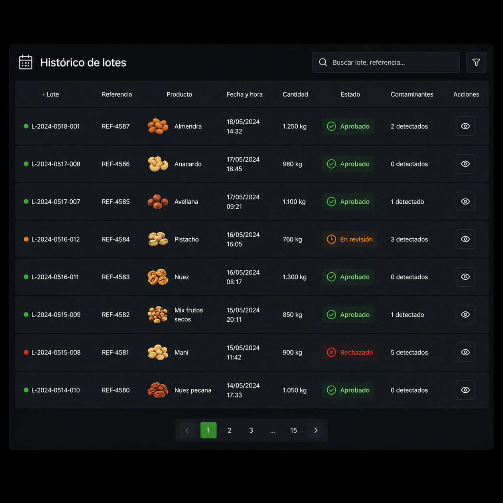This screenshot has height=503, width=503.
Task: Click the Mix frutos secos product image
Action: 158,315
